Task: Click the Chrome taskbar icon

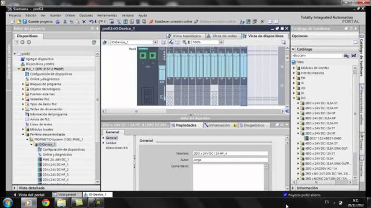Action: 46,203
